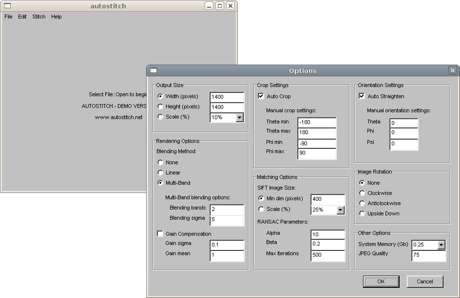Close the autostitch main window
Image resolution: width=460 pixels, height=298 pixels.
point(230,6)
